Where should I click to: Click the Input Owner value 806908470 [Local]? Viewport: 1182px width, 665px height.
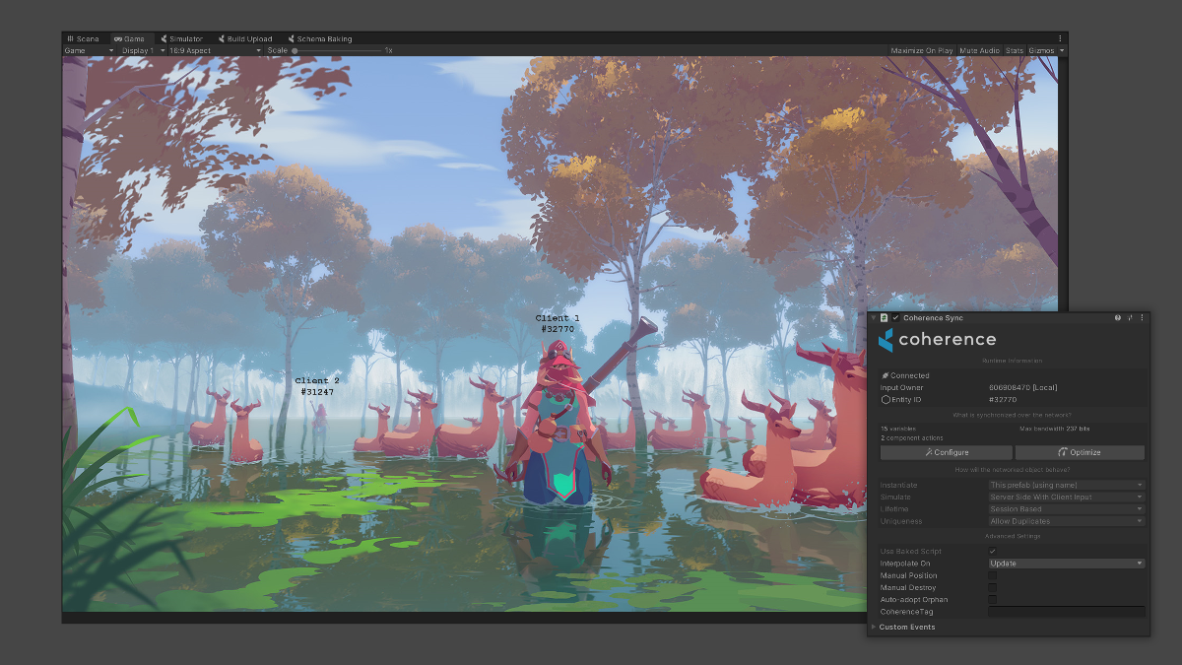coord(1023,388)
